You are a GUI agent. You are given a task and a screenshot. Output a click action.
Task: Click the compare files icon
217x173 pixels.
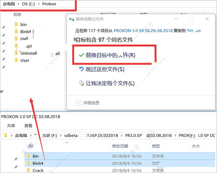(81, 83)
